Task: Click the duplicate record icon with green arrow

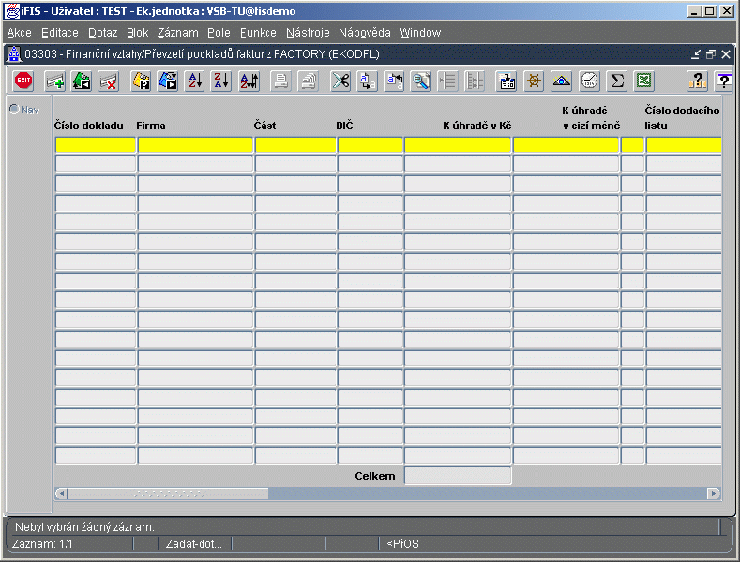Action: (x=82, y=81)
